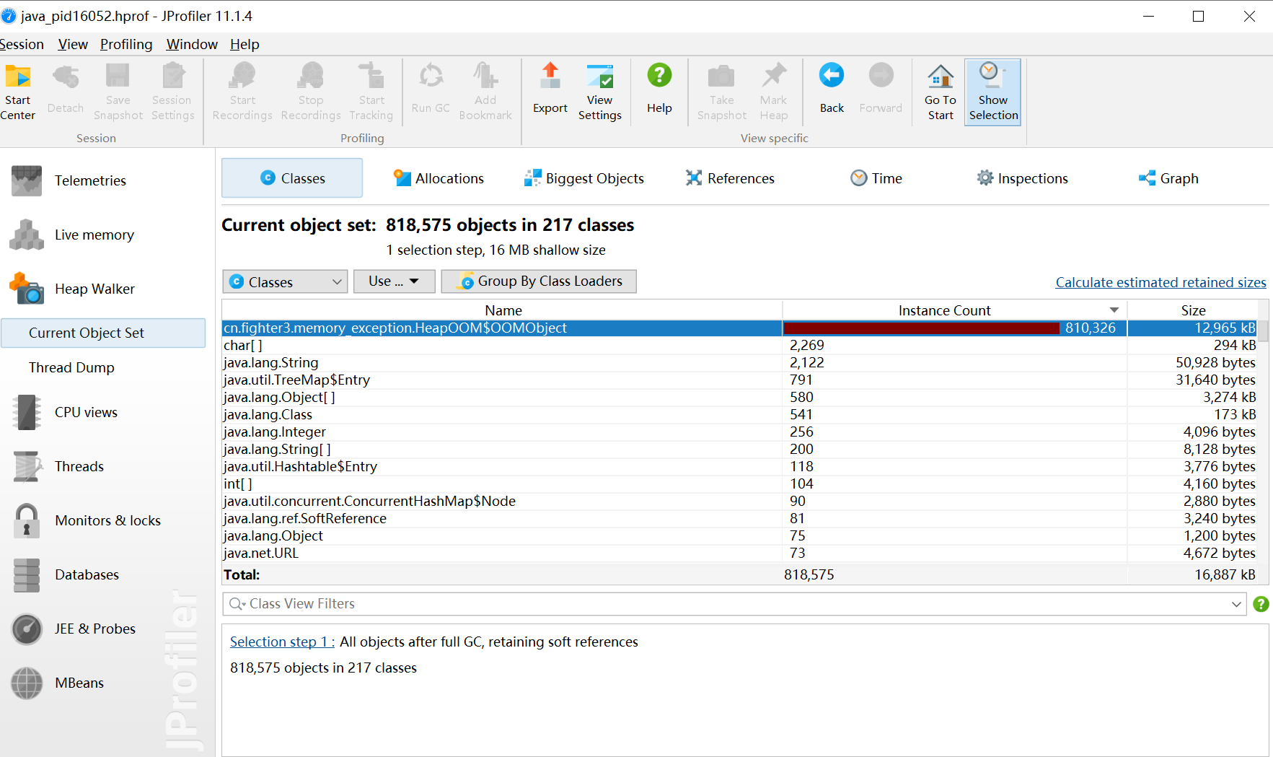Open the Profiling menu
This screenshot has height=757, width=1273.
[125, 44]
